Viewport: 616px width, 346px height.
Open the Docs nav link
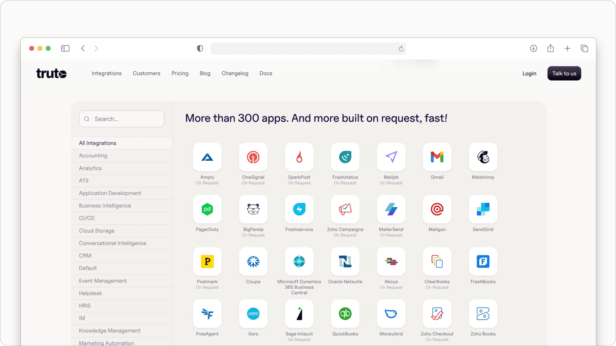266,73
